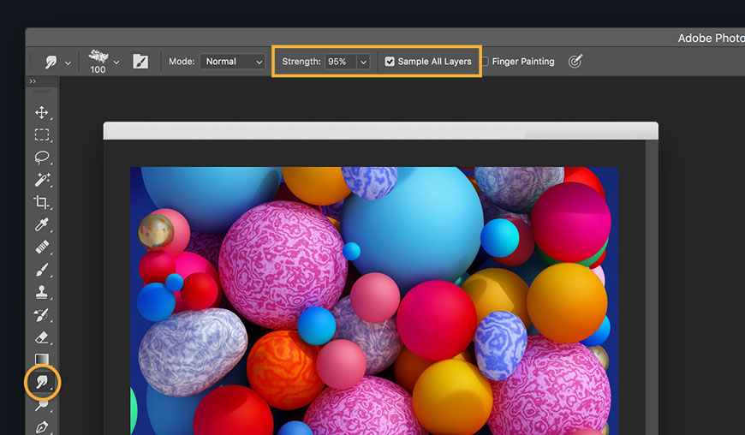Select the Eyedropper tool

(x=42, y=224)
